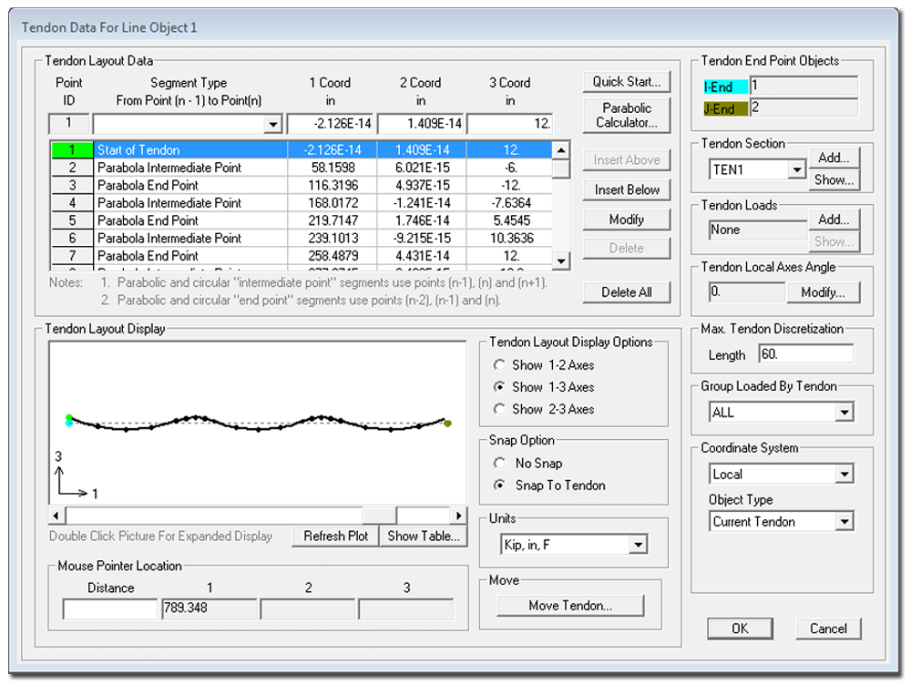
Task: Open the Local coordinate system dropdown
Action: pos(844,475)
